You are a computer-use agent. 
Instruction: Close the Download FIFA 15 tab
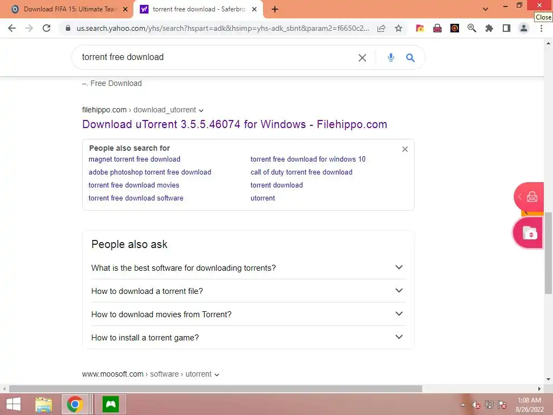point(125,9)
